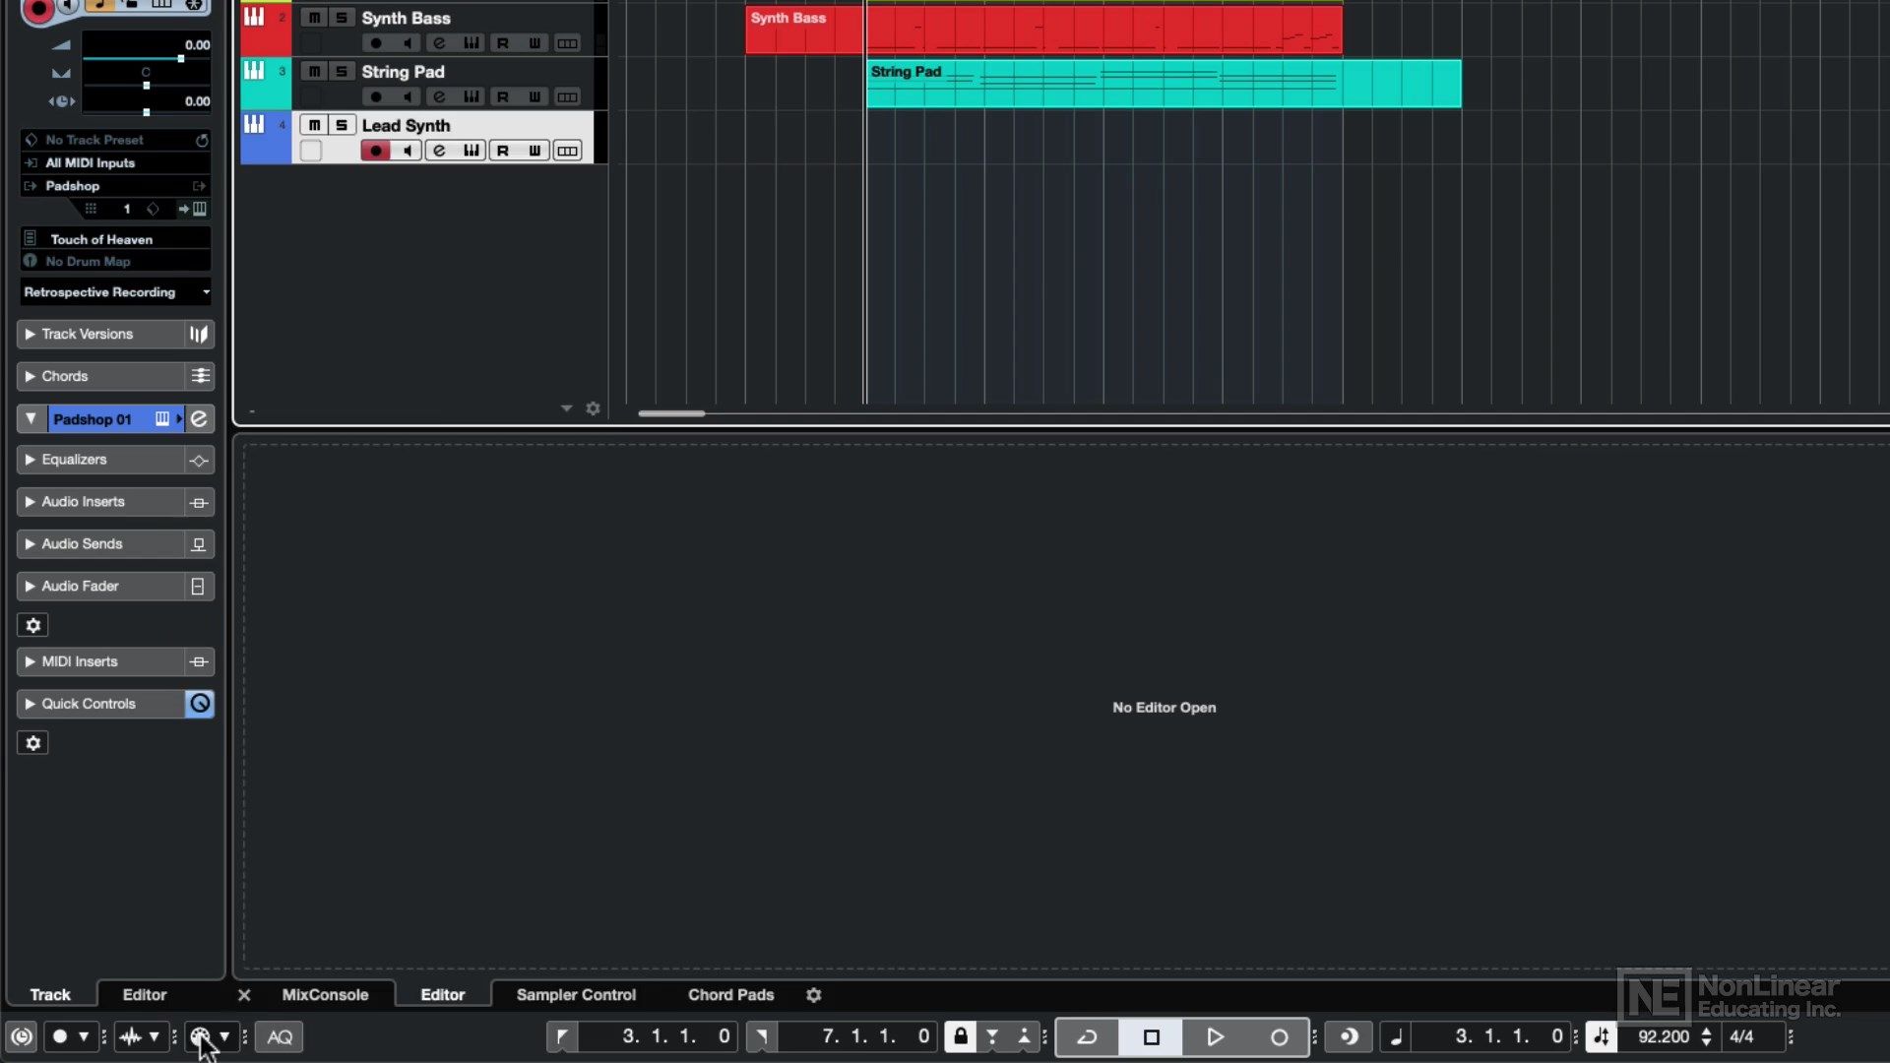Open the record mode dropdown arrow
The height and width of the screenshot is (1063, 1890).
pos(84,1036)
